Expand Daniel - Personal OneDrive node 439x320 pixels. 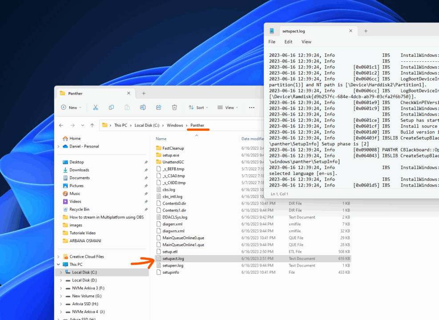coord(59,146)
